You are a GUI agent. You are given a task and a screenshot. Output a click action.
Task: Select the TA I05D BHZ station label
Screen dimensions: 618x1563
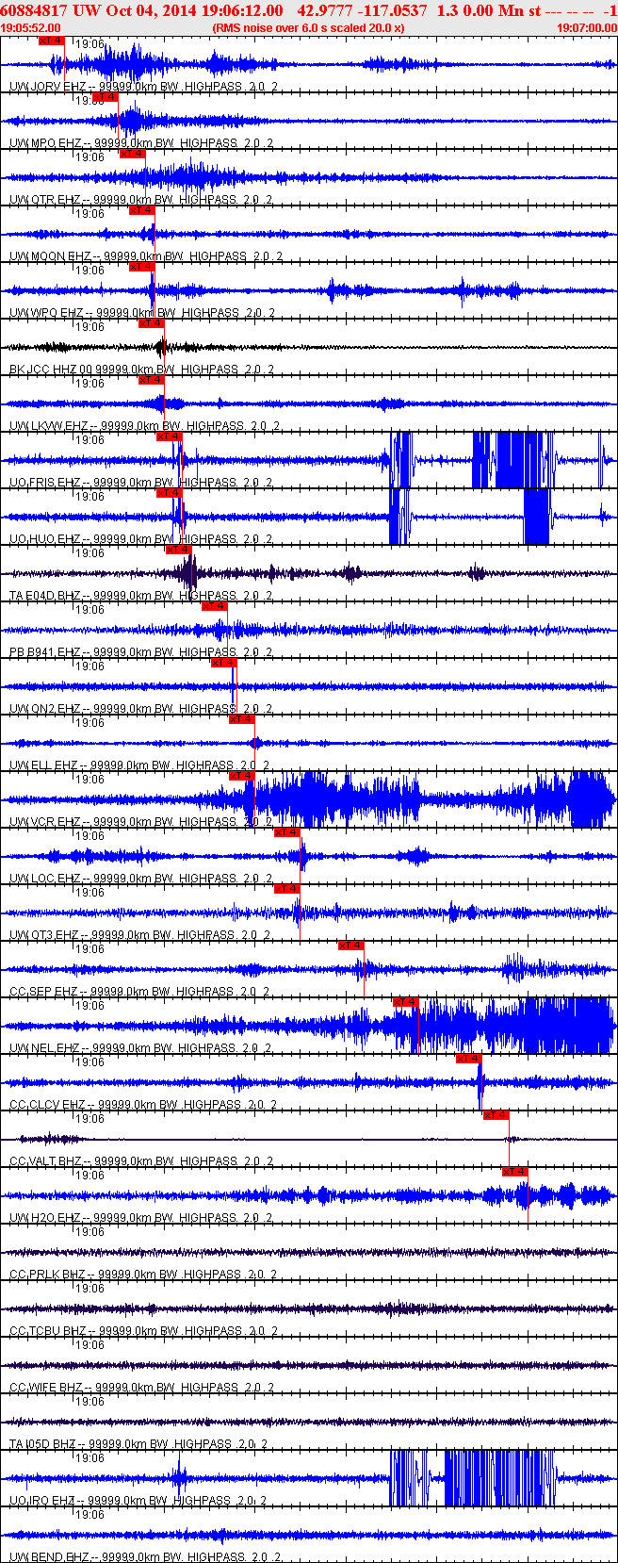pyautogui.click(x=138, y=1444)
